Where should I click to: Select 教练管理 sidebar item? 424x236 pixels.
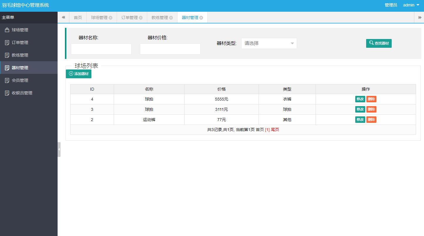point(20,55)
